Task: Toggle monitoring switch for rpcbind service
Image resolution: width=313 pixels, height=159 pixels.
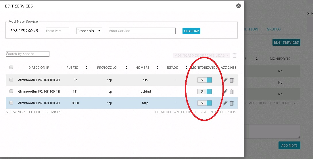Action: [x=204, y=91]
